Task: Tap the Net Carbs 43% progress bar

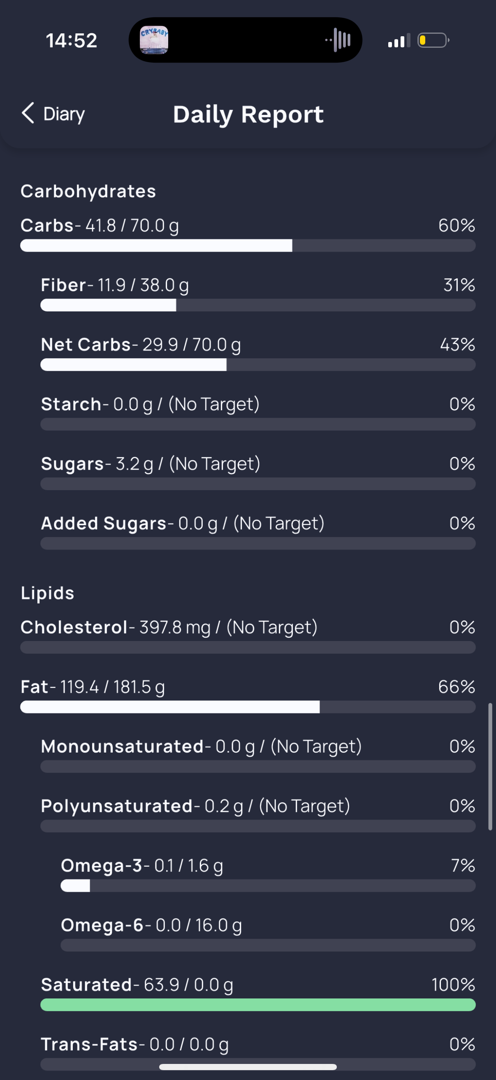Action: (x=258, y=365)
